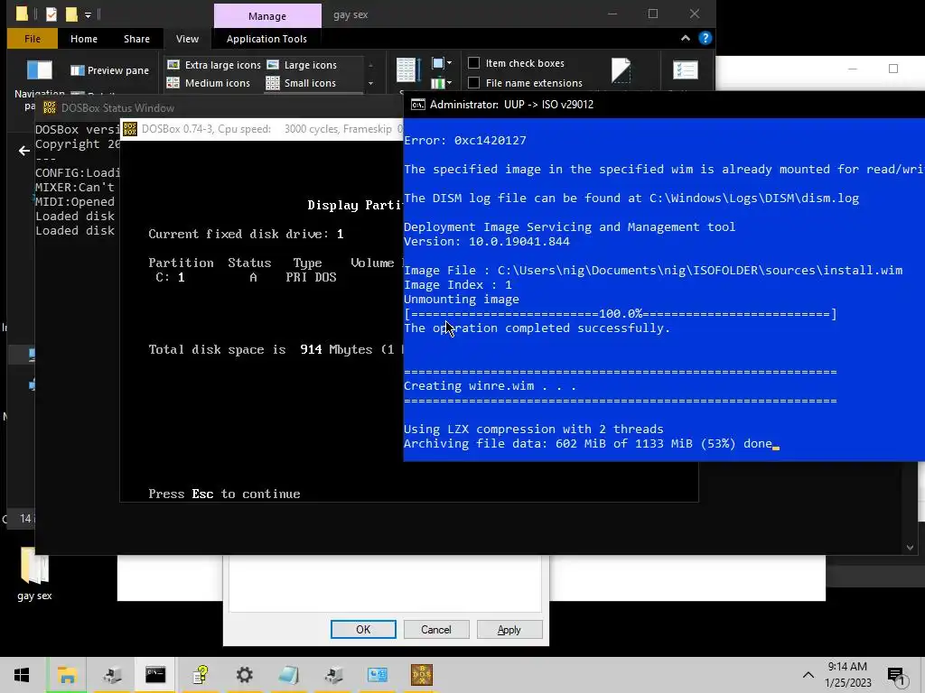The image size is (925, 693).
Task: Click the Hide selected items icon
Action: pyautogui.click(x=621, y=70)
